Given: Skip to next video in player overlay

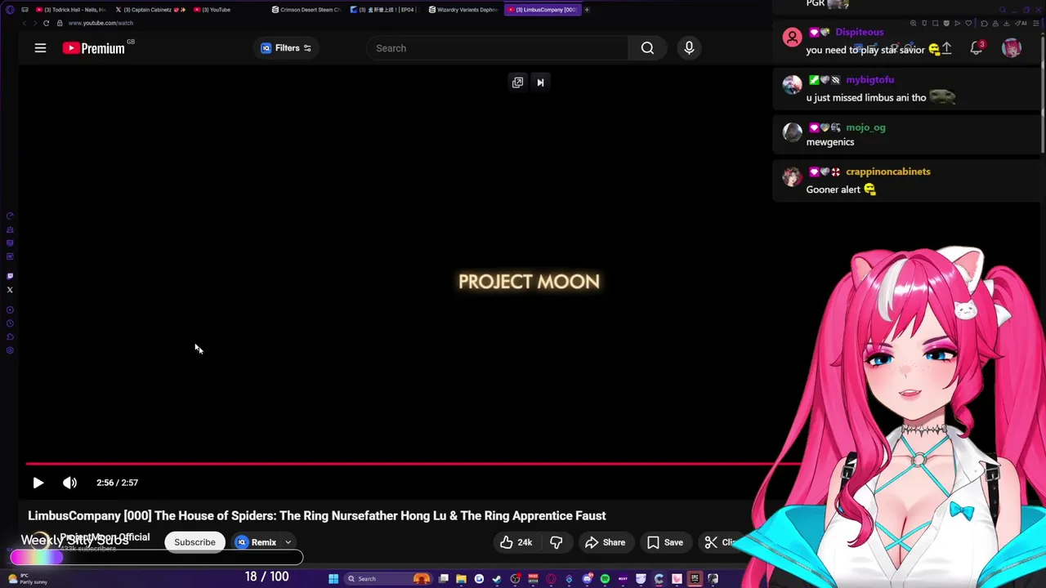Looking at the screenshot, I should (x=540, y=82).
